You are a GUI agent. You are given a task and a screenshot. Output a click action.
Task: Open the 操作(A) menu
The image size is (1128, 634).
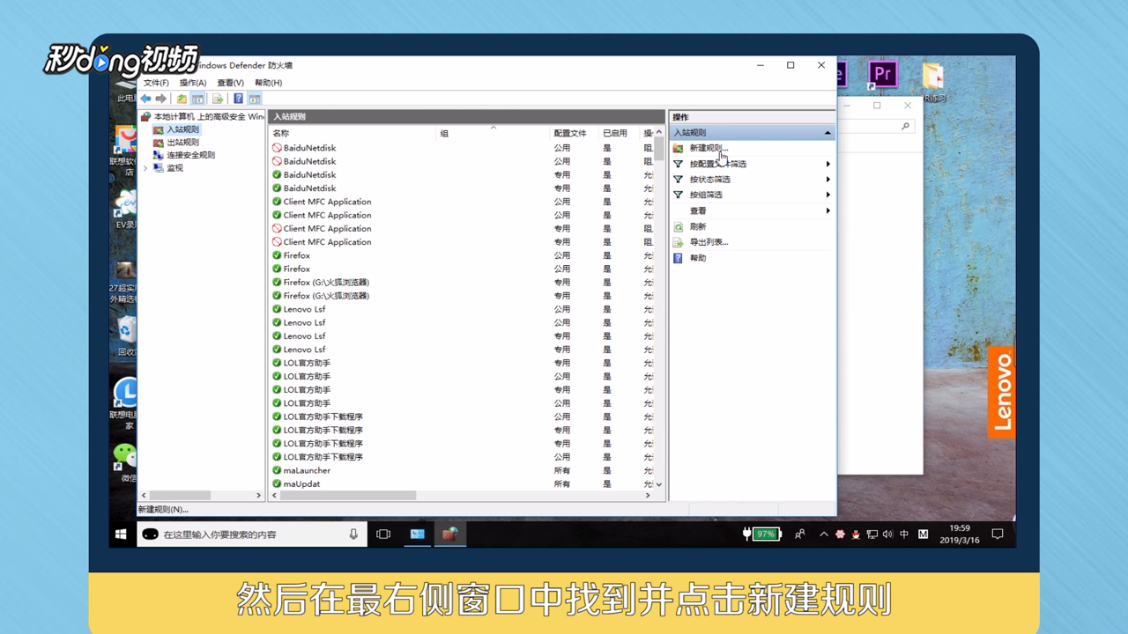pos(192,83)
